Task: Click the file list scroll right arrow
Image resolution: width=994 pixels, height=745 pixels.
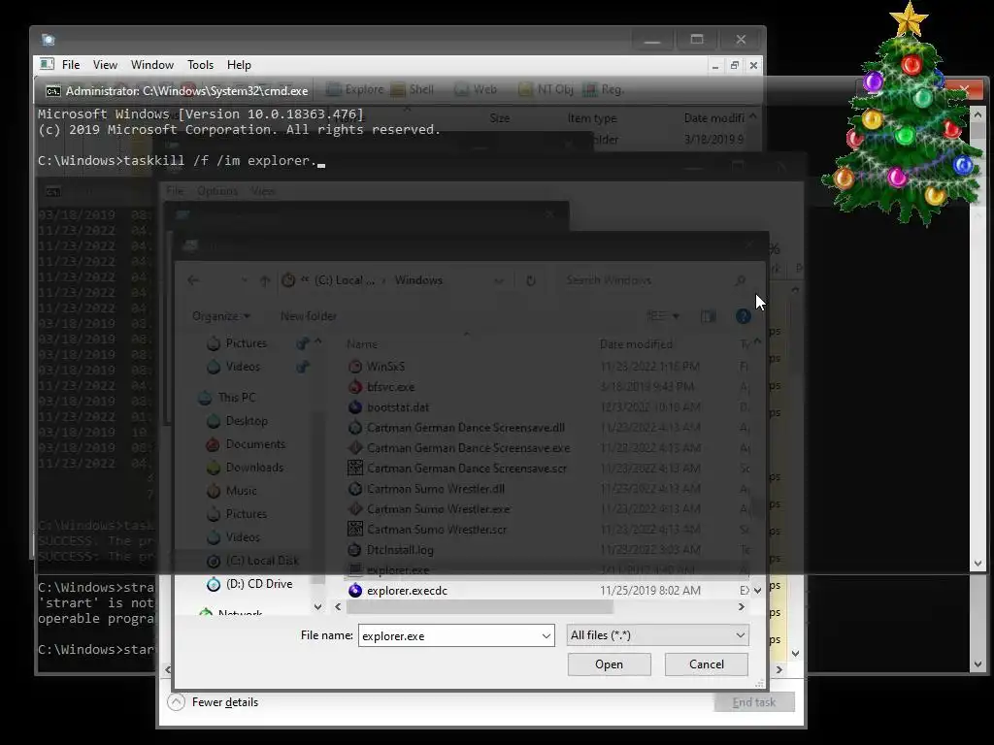Action: [741, 607]
